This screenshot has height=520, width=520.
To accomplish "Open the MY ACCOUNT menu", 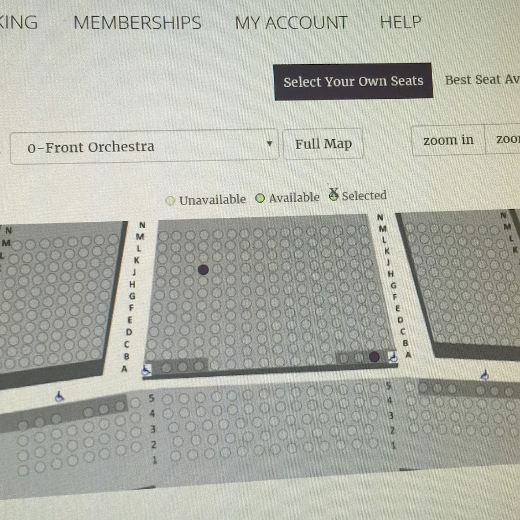I will click(291, 23).
